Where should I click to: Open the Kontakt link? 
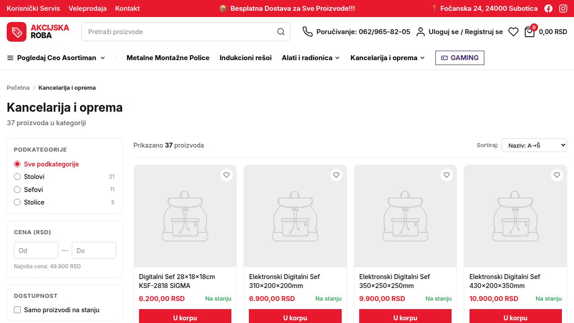point(127,9)
